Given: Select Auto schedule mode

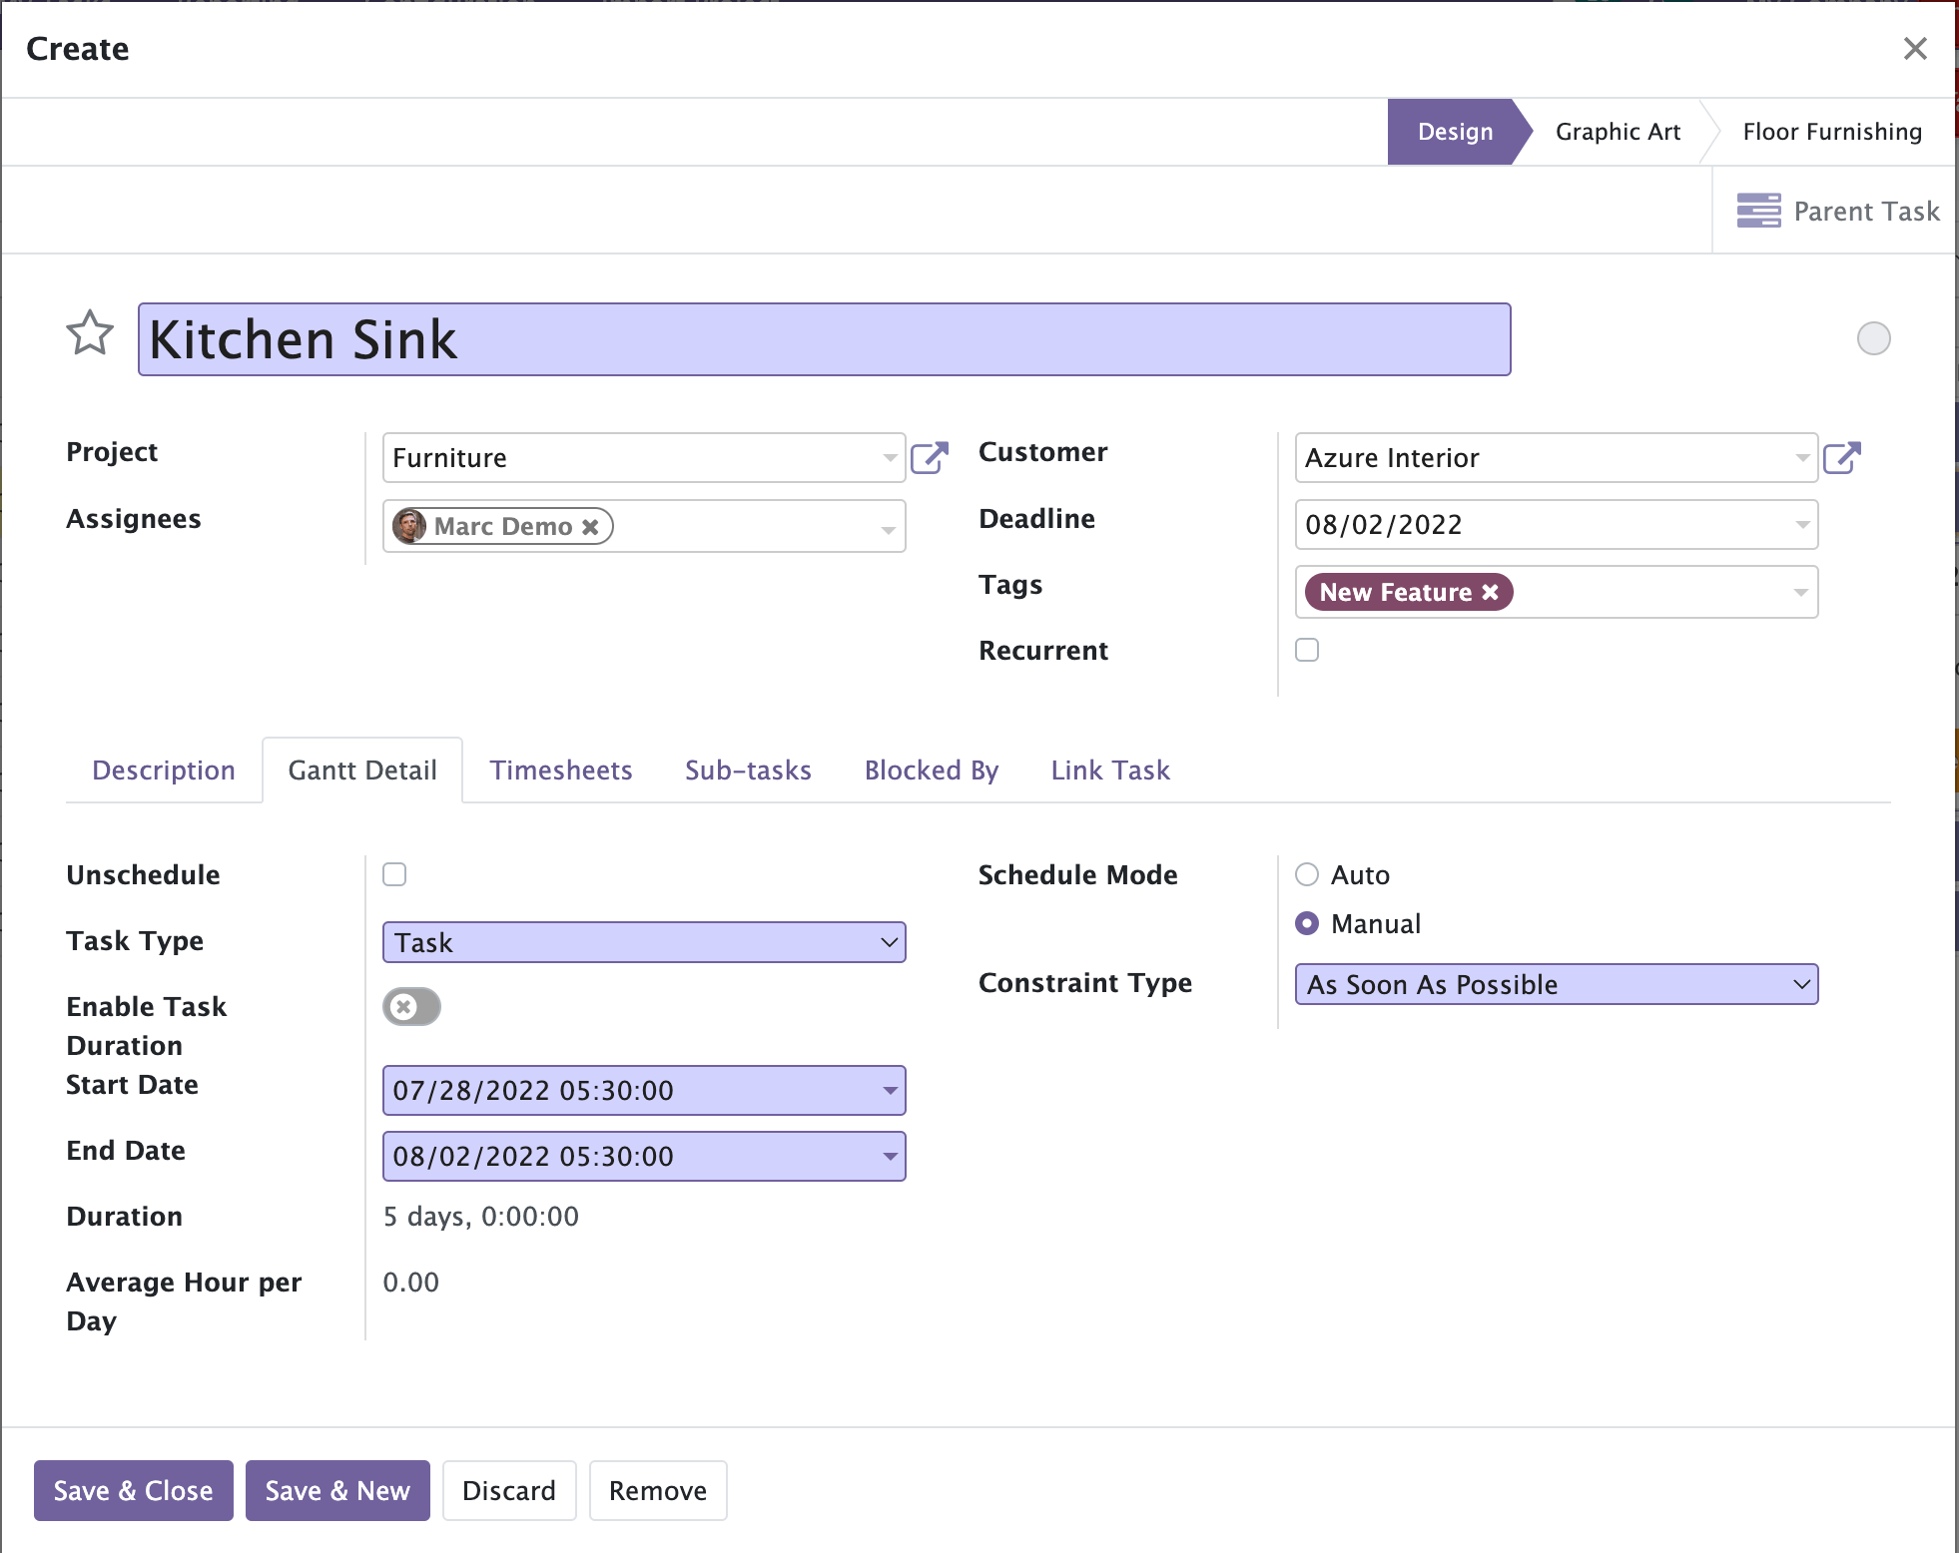Looking at the screenshot, I should [x=1306, y=875].
